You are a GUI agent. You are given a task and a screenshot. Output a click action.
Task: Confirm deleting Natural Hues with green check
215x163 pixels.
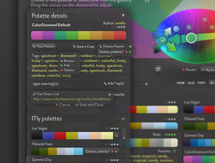(x=116, y=151)
